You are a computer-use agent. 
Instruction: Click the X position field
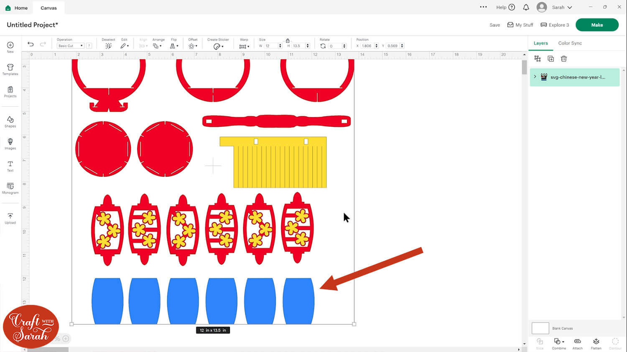367,46
